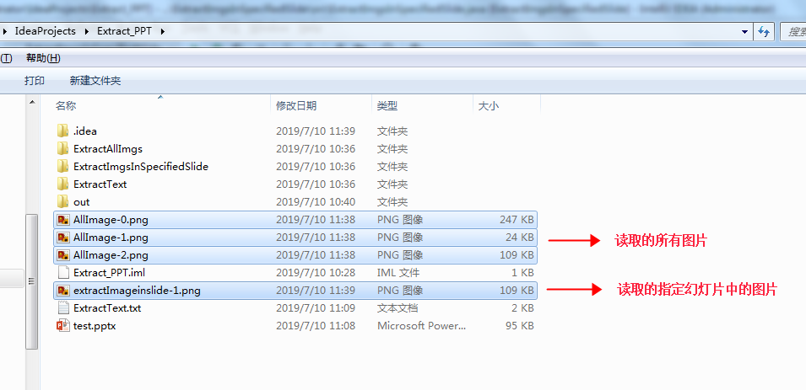806x390 pixels.
Task: Click the 2019/7/10 11:08 date cell
Action: pos(316,325)
